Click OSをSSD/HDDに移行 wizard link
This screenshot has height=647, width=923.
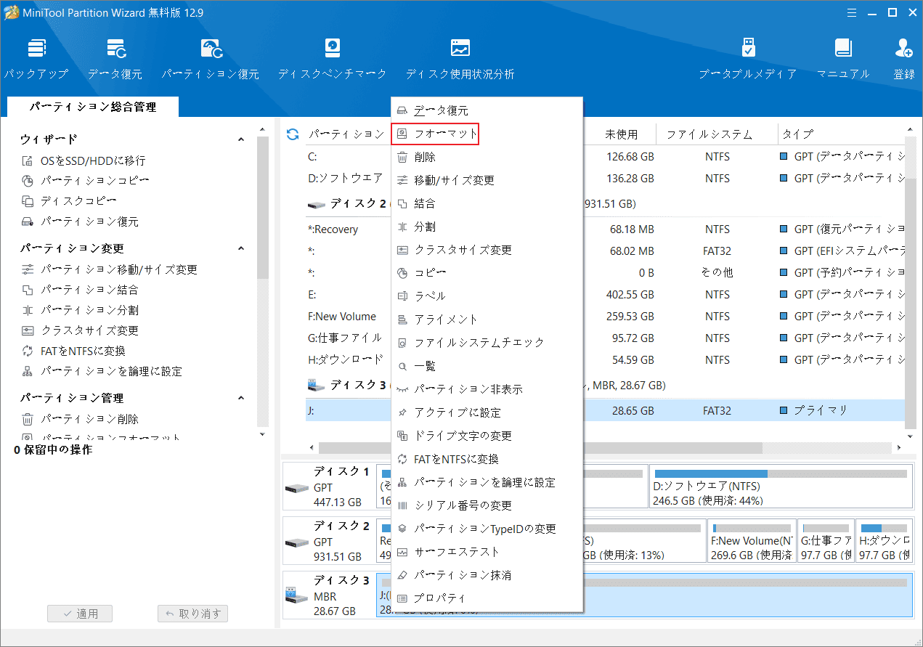[x=93, y=160]
